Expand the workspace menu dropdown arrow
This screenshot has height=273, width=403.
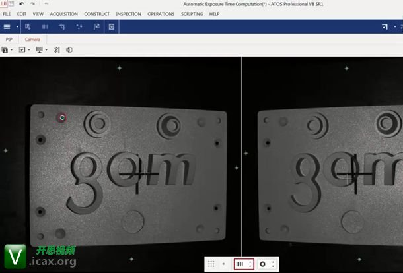17,26
